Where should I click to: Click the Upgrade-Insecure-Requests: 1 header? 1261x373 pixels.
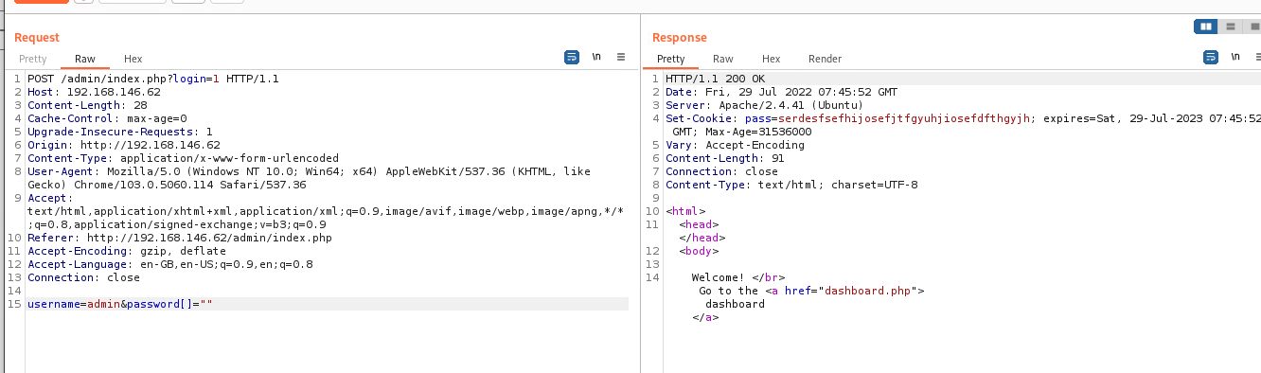[x=120, y=132]
